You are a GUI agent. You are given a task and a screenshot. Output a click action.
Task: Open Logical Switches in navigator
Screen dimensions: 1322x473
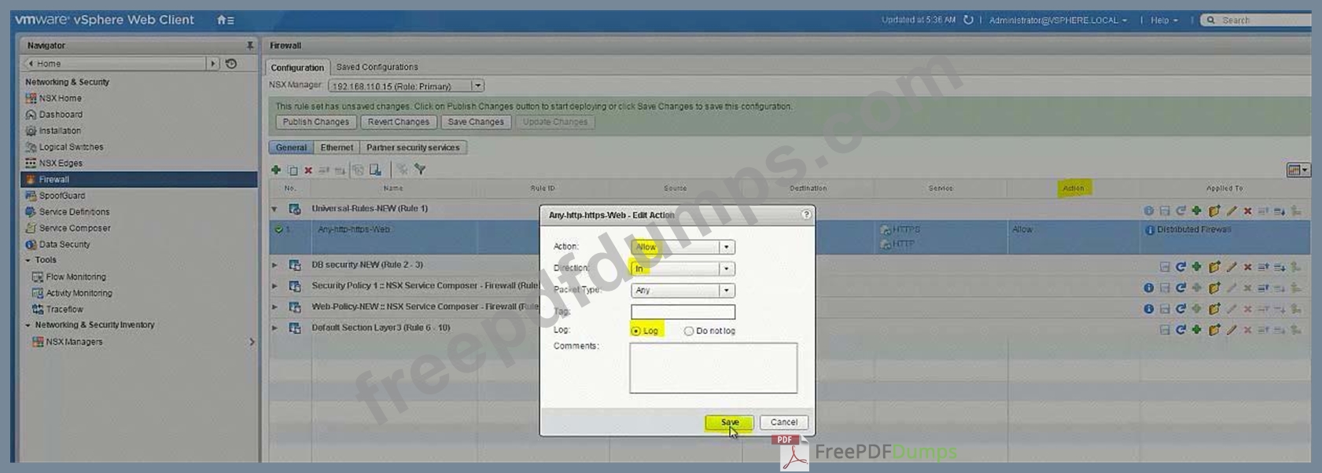point(71,147)
